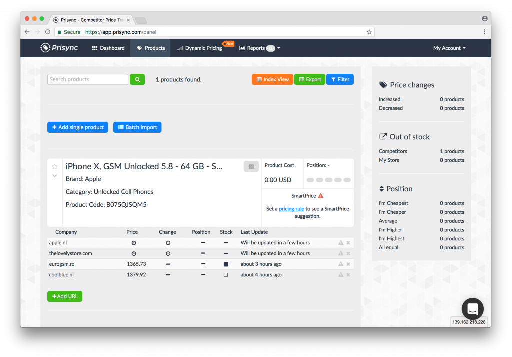Bookmark this page with the star icon
Screen dimensions: 512x357
(x=369, y=32)
